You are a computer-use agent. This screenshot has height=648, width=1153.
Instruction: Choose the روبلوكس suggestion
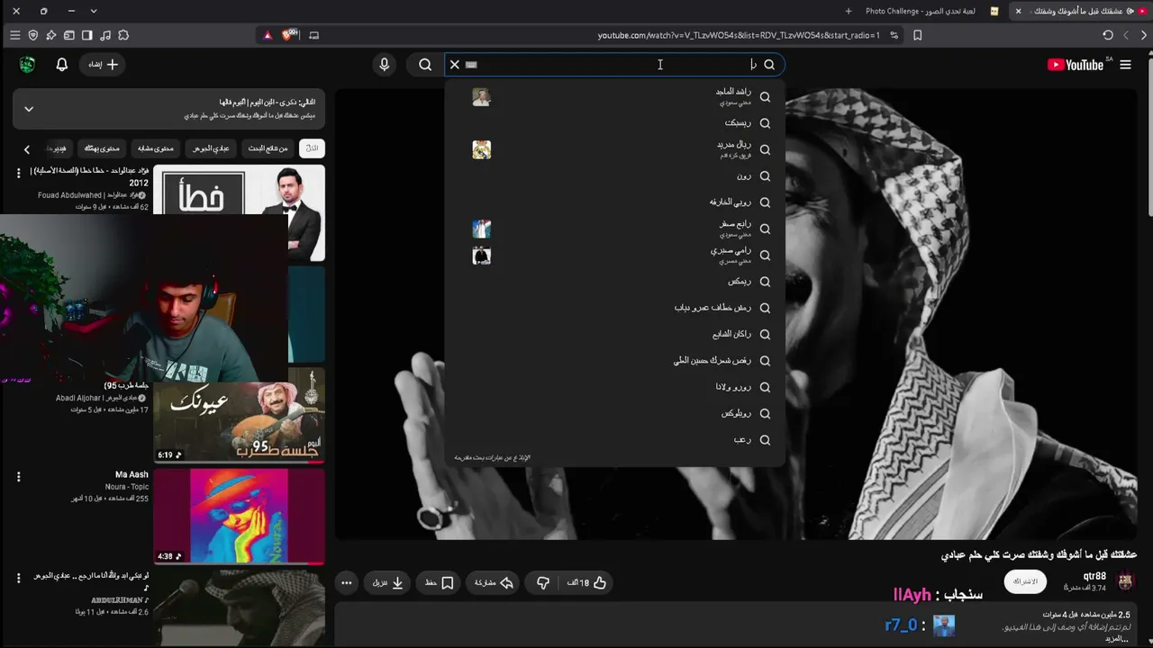tap(615, 413)
